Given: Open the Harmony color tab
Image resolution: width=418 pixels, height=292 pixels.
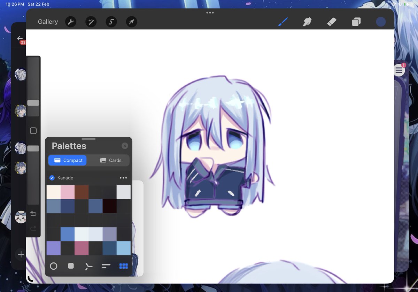Looking at the screenshot, I should pos(88,266).
